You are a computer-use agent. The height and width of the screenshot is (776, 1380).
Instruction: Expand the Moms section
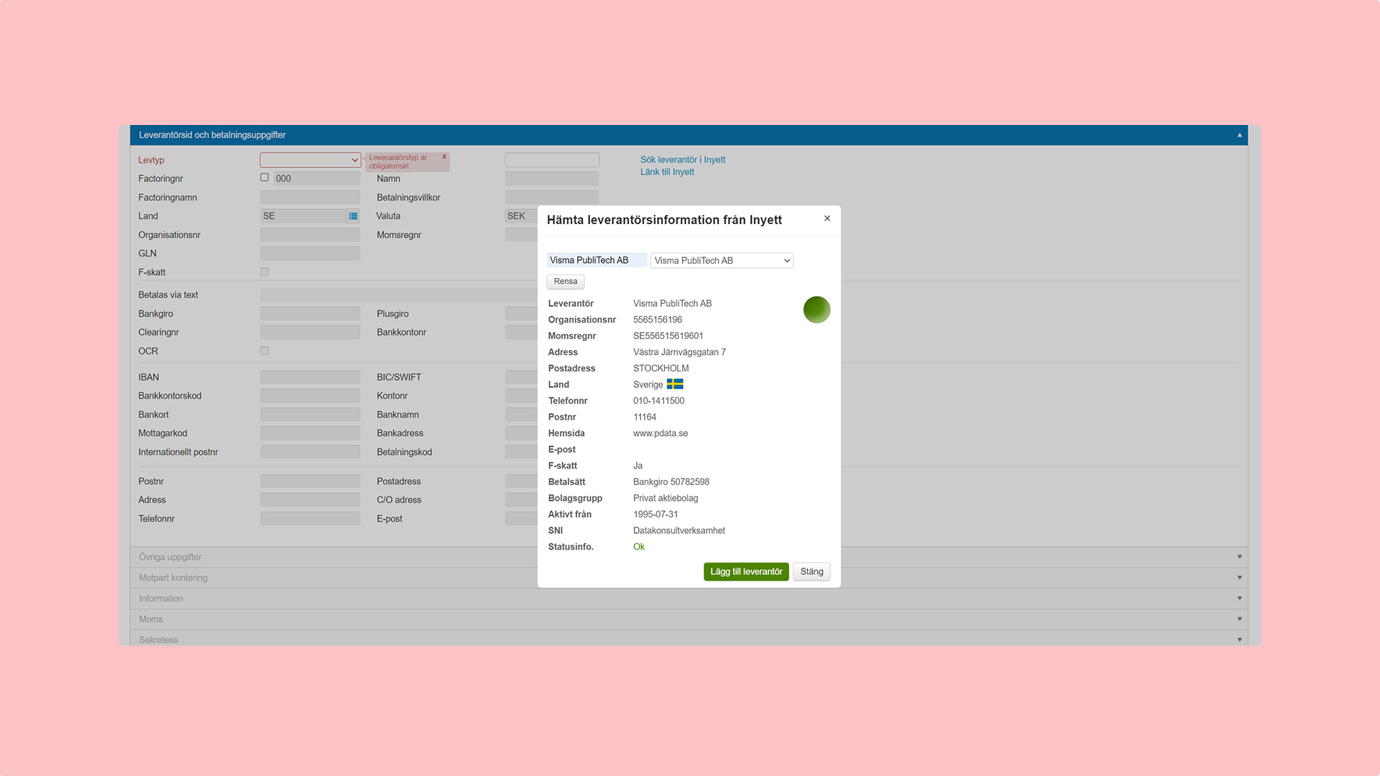pos(689,620)
